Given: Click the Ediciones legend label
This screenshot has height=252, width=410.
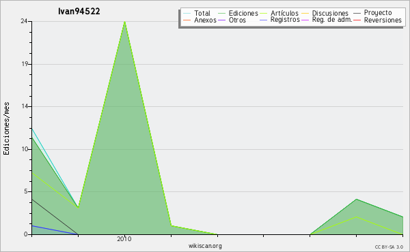Looking at the screenshot, I should (243, 13).
